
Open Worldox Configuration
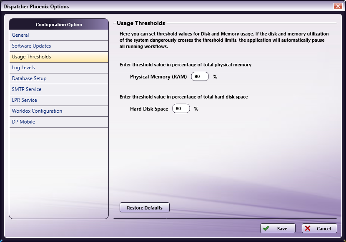tap(59, 111)
